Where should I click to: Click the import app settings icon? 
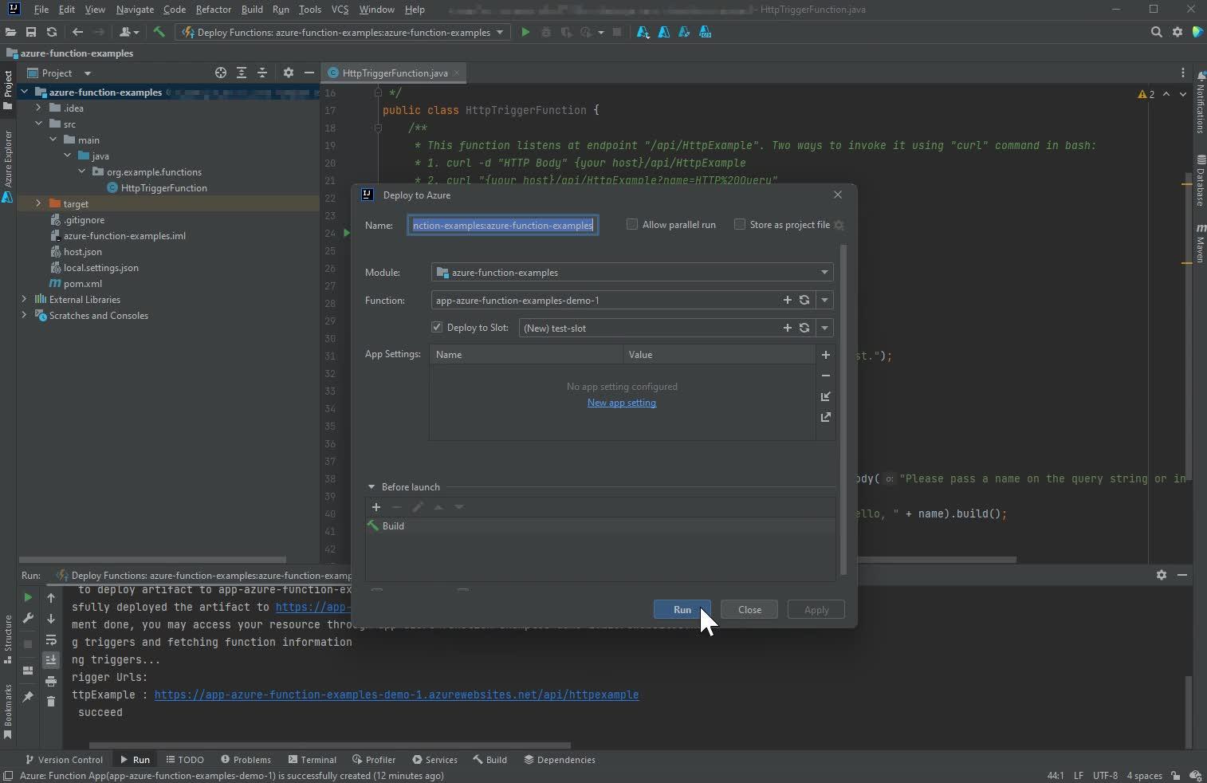[x=826, y=396]
